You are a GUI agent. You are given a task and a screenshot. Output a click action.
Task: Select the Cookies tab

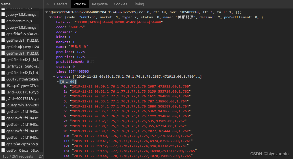120,4
